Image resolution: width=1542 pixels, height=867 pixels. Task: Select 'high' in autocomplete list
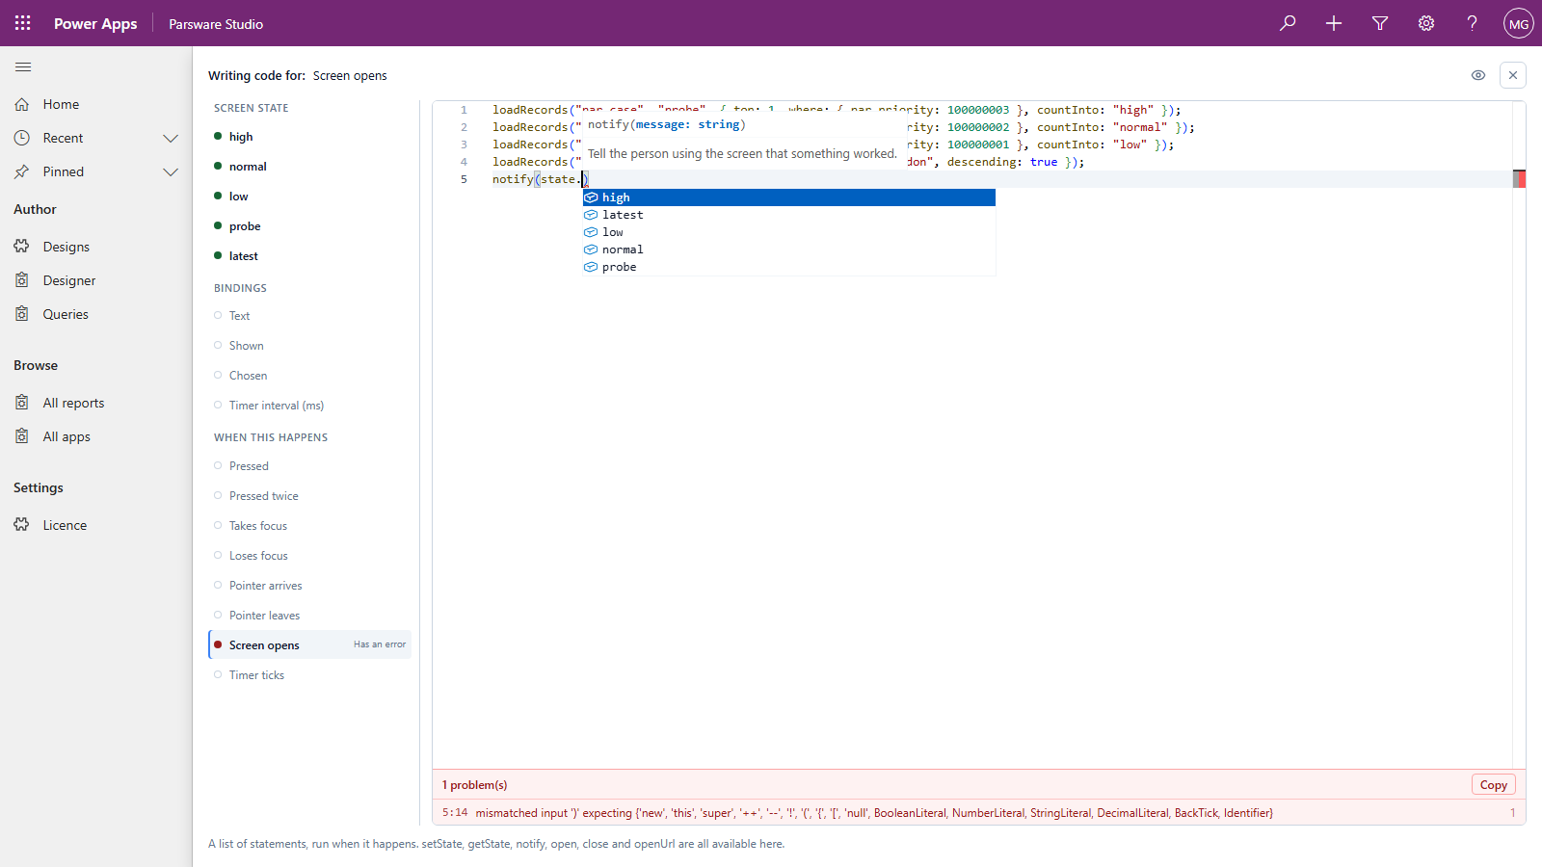(789, 197)
